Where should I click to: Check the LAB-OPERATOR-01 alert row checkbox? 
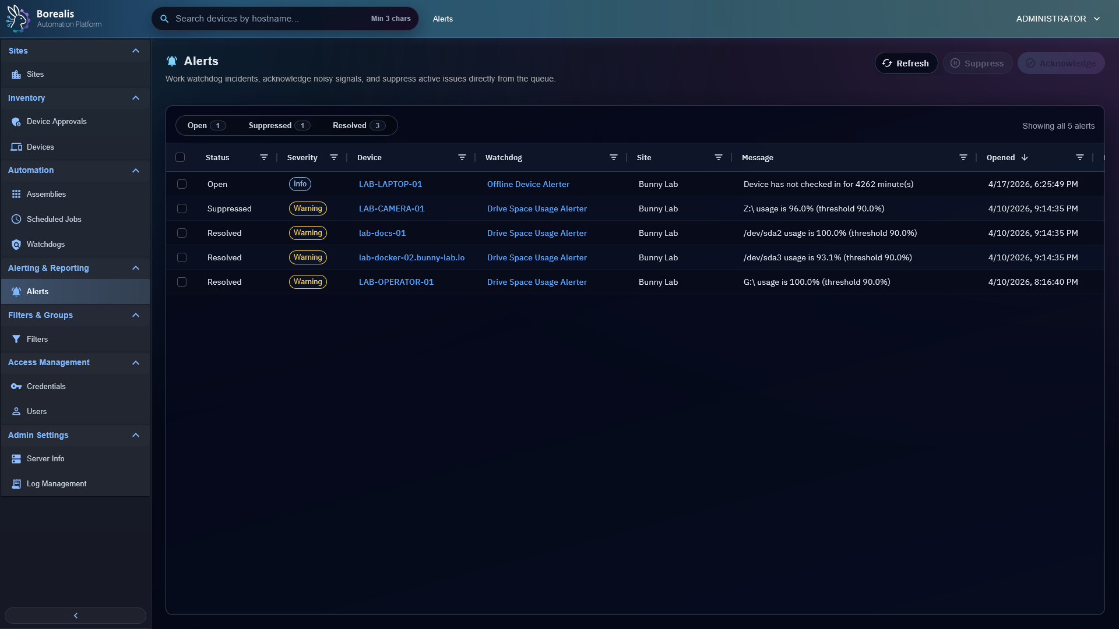[182, 282]
